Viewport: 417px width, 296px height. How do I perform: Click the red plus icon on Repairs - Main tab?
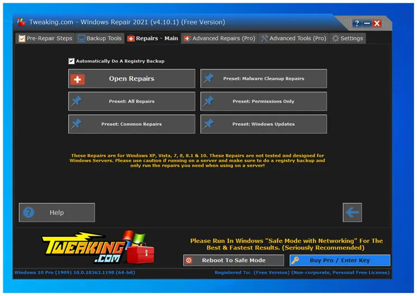pyautogui.click(x=131, y=39)
